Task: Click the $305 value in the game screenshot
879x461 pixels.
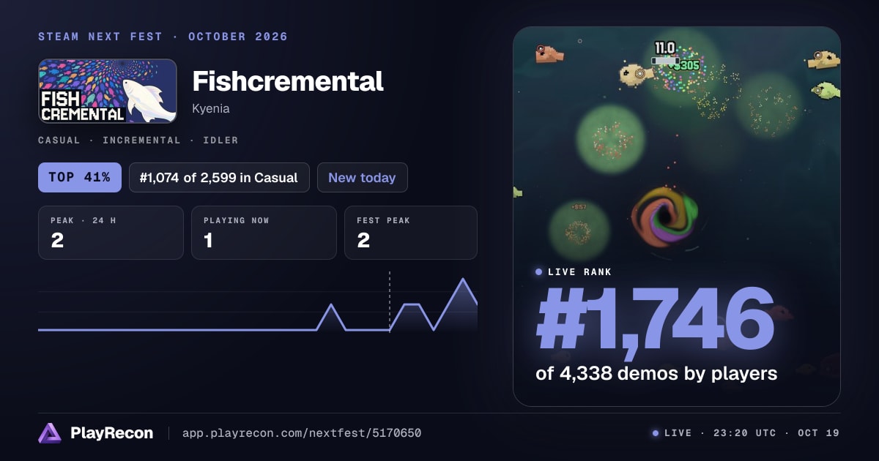Action: pos(686,65)
